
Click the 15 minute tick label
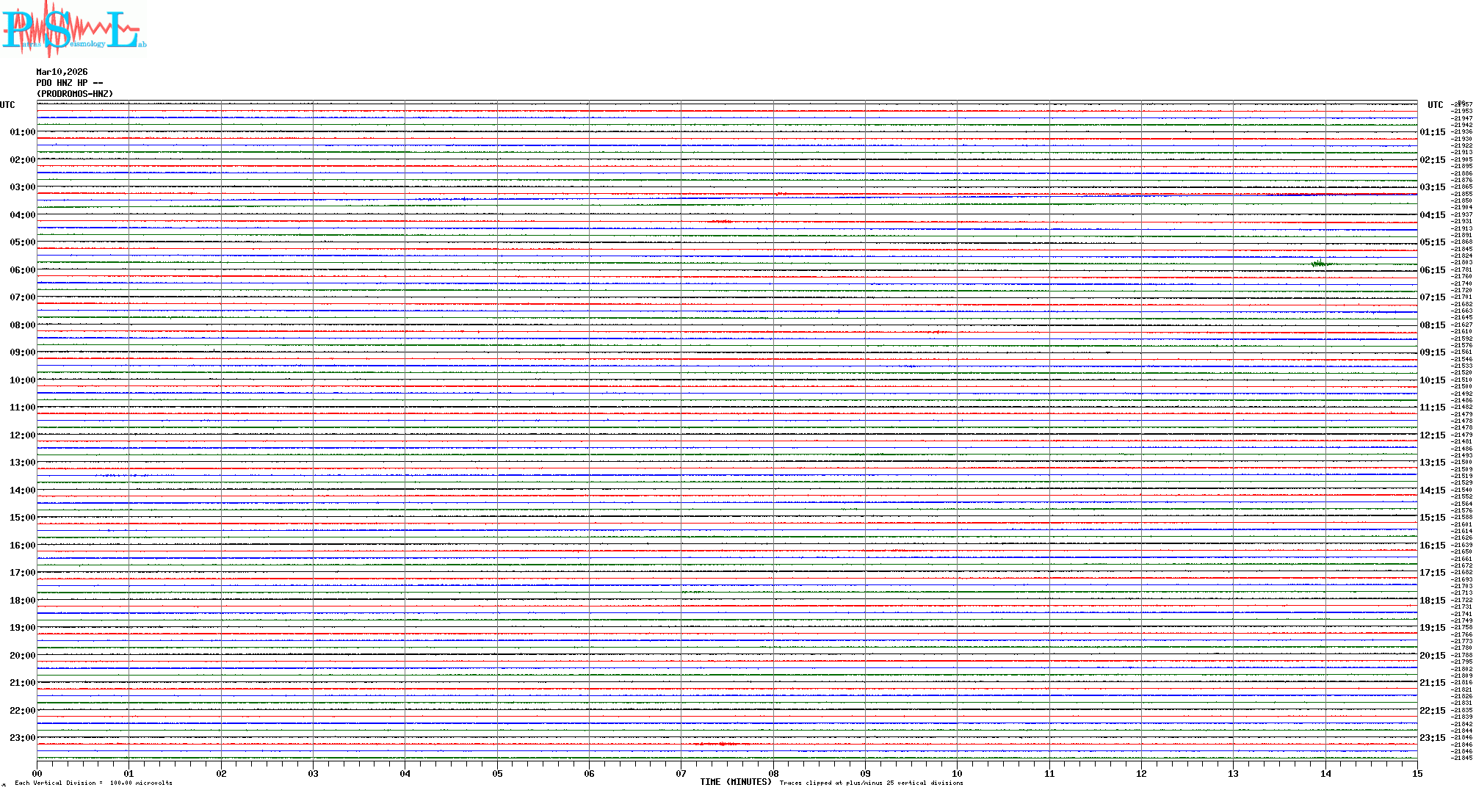(1417, 773)
